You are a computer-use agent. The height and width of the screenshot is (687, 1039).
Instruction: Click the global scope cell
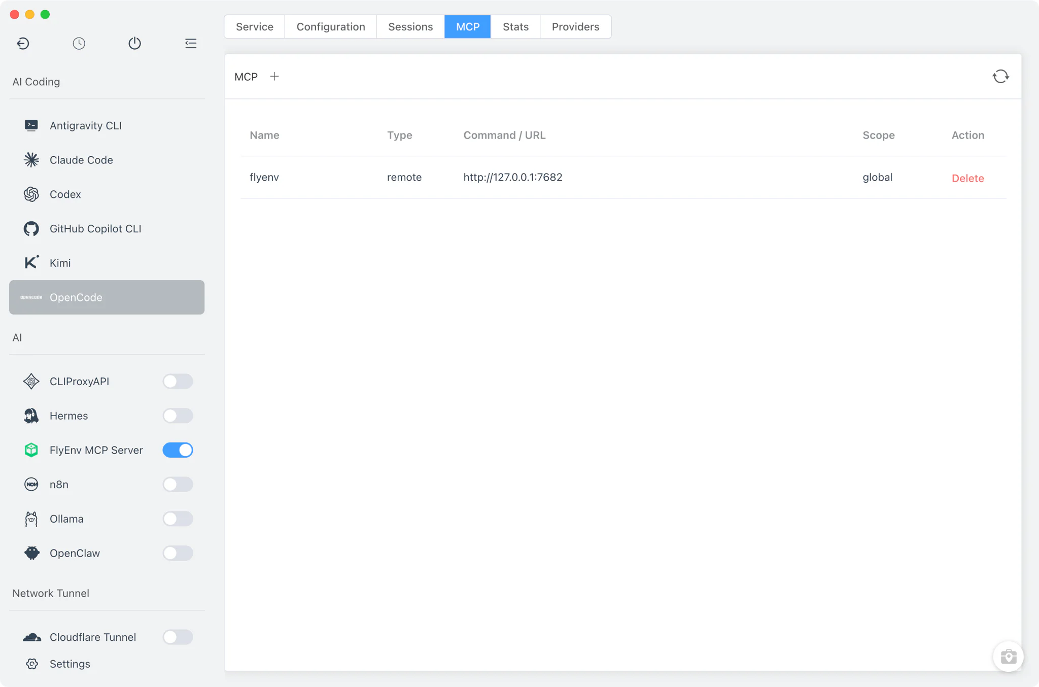tap(878, 177)
